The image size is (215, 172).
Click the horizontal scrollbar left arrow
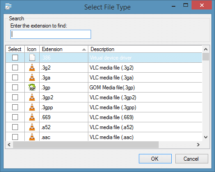9,144
